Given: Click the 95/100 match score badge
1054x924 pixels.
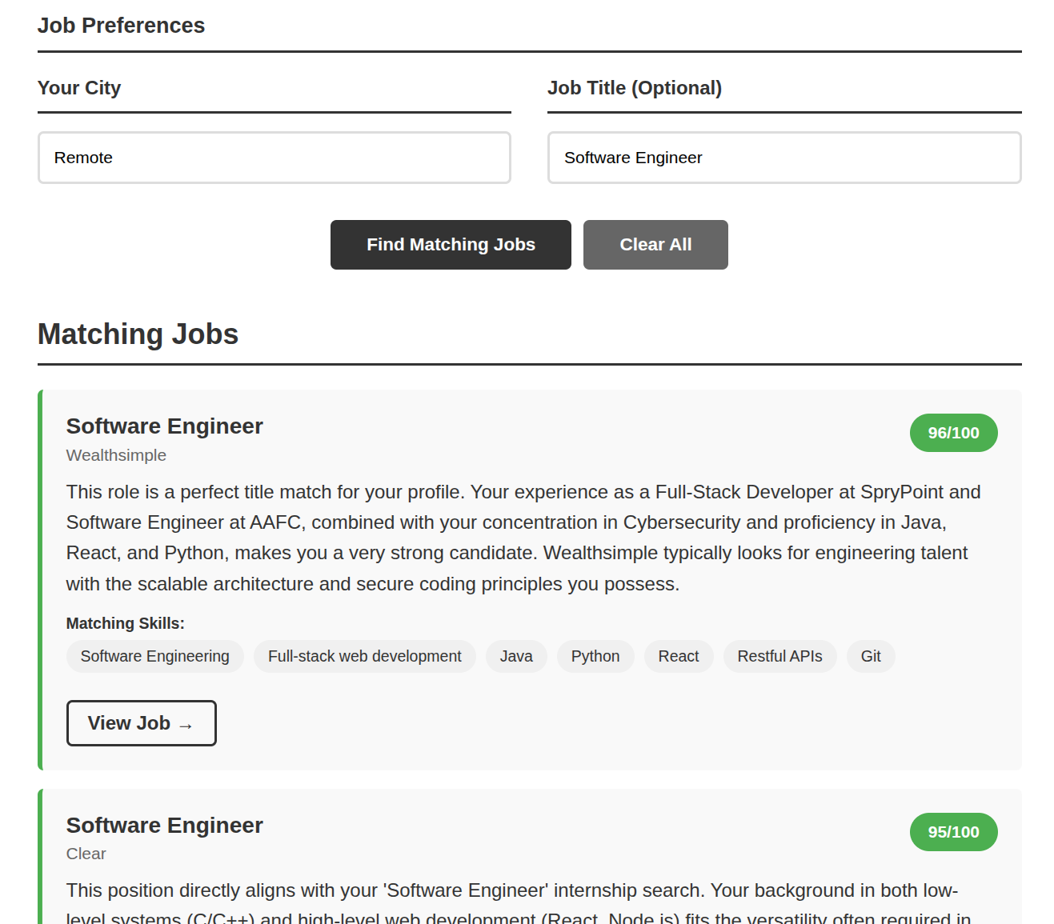Looking at the screenshot, I should [x=952, y=832].
